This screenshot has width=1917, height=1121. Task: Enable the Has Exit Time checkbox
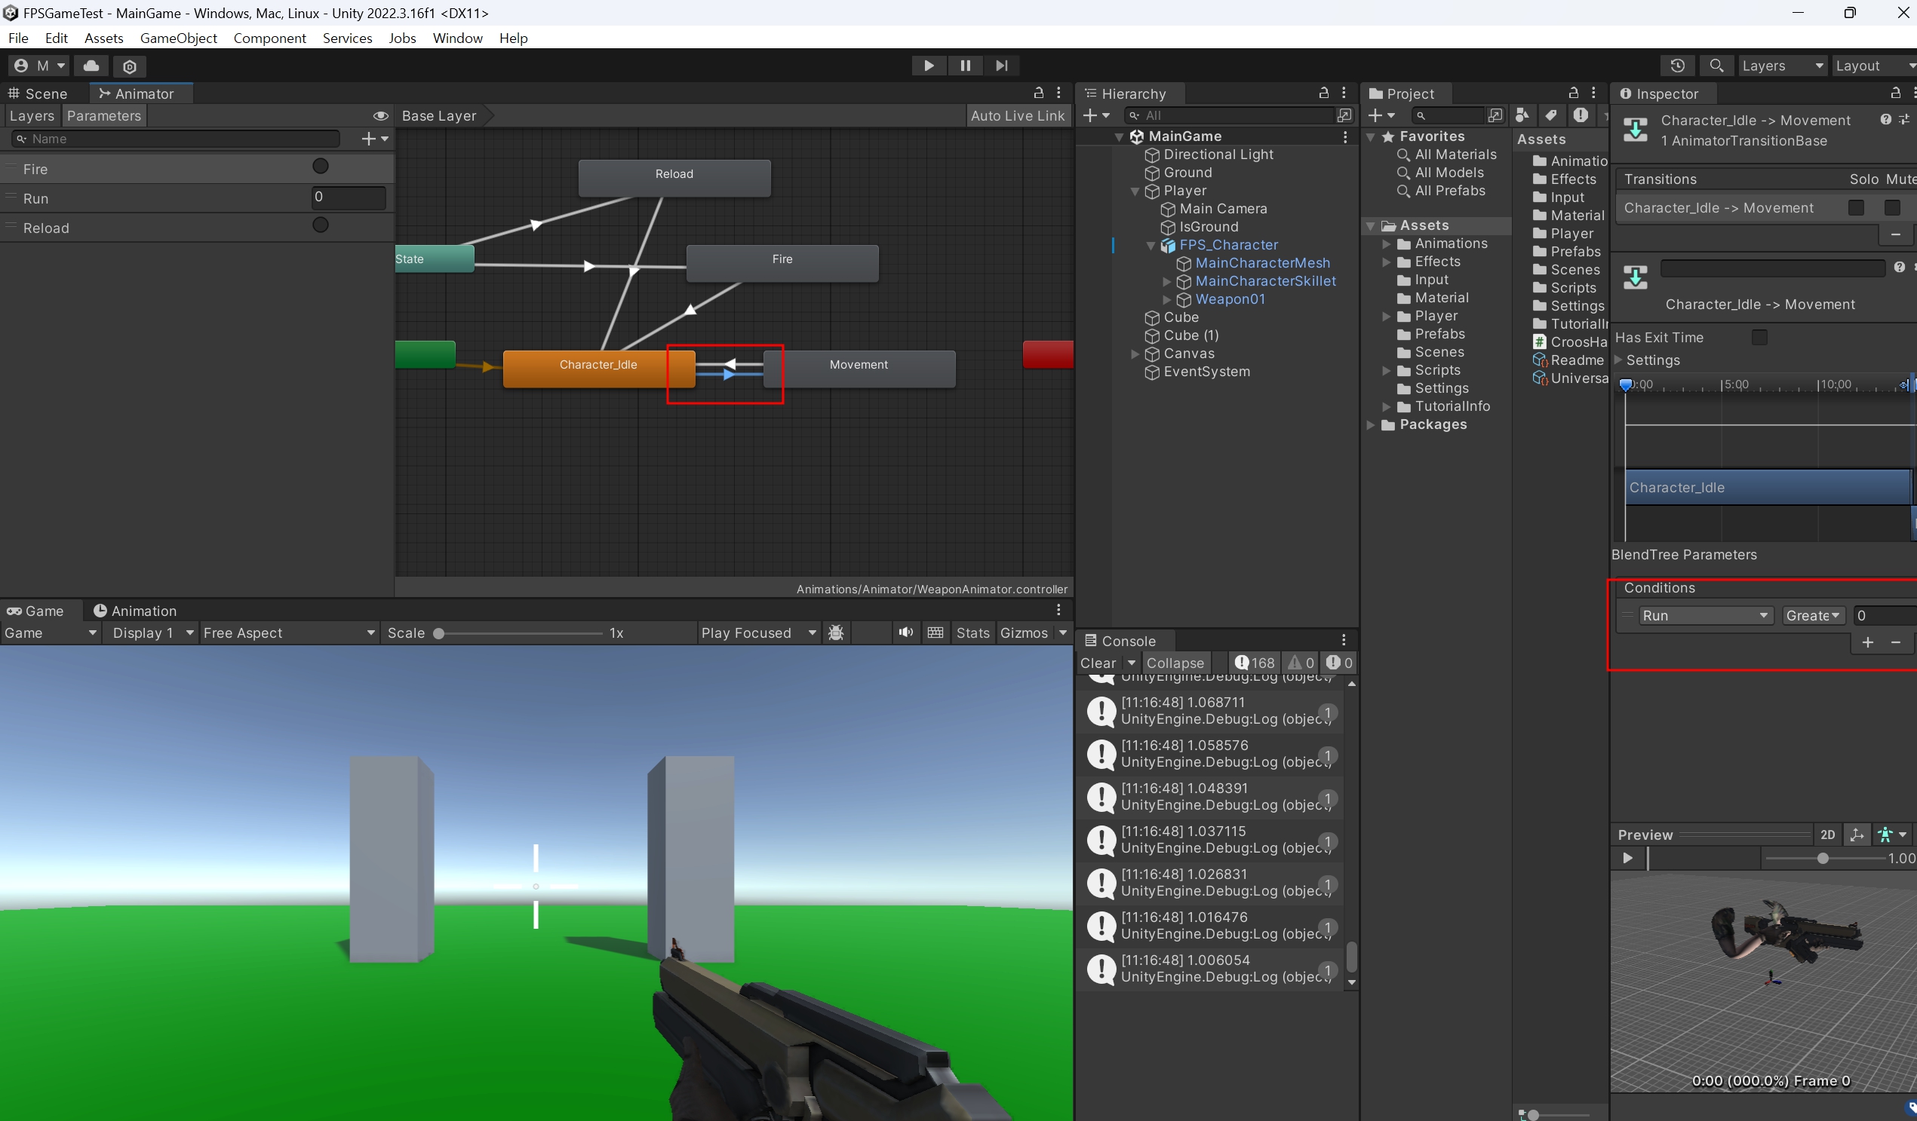pos(1759,338)
